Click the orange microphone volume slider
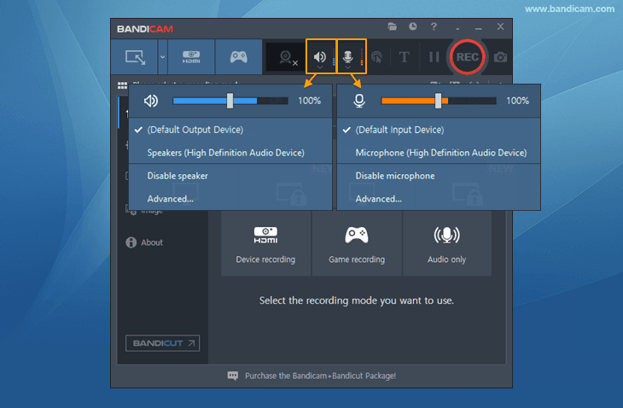This screenshot has width=623, height=408. click(x=438, y=101)
